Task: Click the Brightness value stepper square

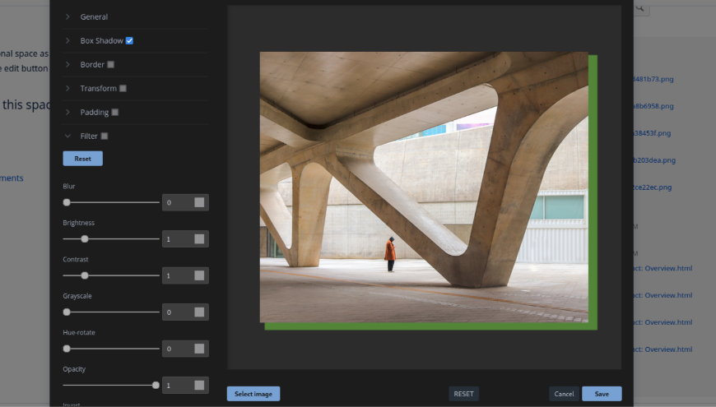Action: [x=199, y=239]
